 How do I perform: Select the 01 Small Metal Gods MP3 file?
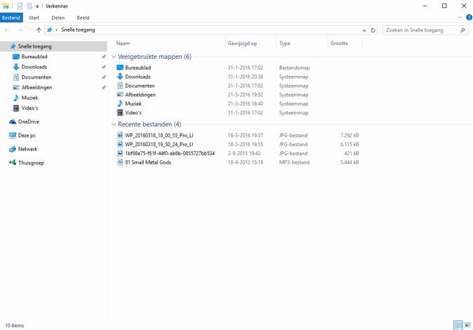pyautogui.click(x=148, y=162)
